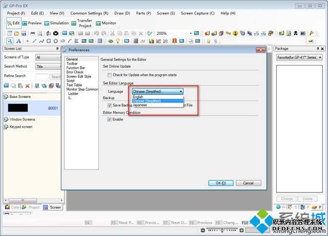
Task: Open the Project (F) menu
Action: coord(16,13)
